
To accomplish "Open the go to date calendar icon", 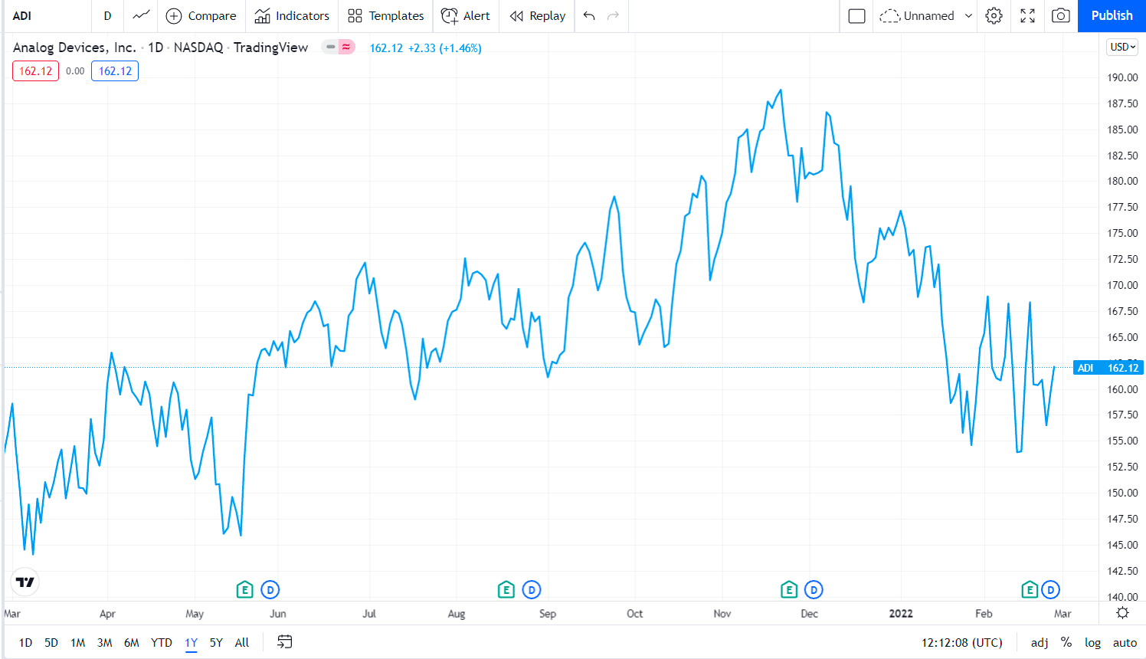I will point(285,642).
